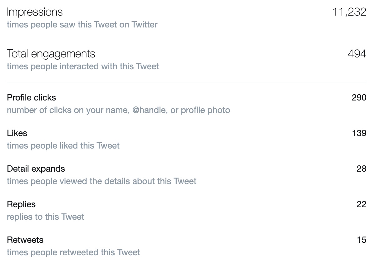Select the 22 replies count
374x269 pixels.
[x=362, y=204]
